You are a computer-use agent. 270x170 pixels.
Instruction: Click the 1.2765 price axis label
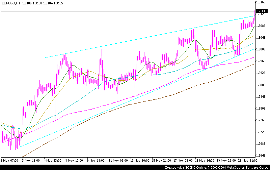pos(261,120)
